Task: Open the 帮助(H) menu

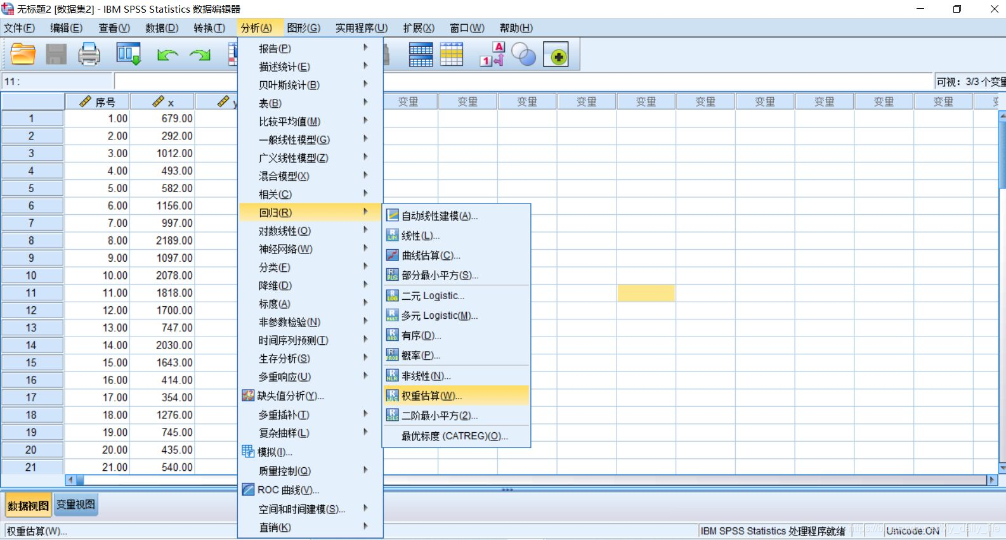Action: click(516, 28)
